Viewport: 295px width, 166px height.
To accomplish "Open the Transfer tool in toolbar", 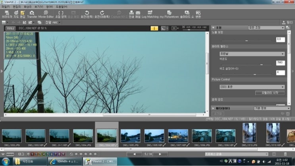I will [x=32, y=14].
